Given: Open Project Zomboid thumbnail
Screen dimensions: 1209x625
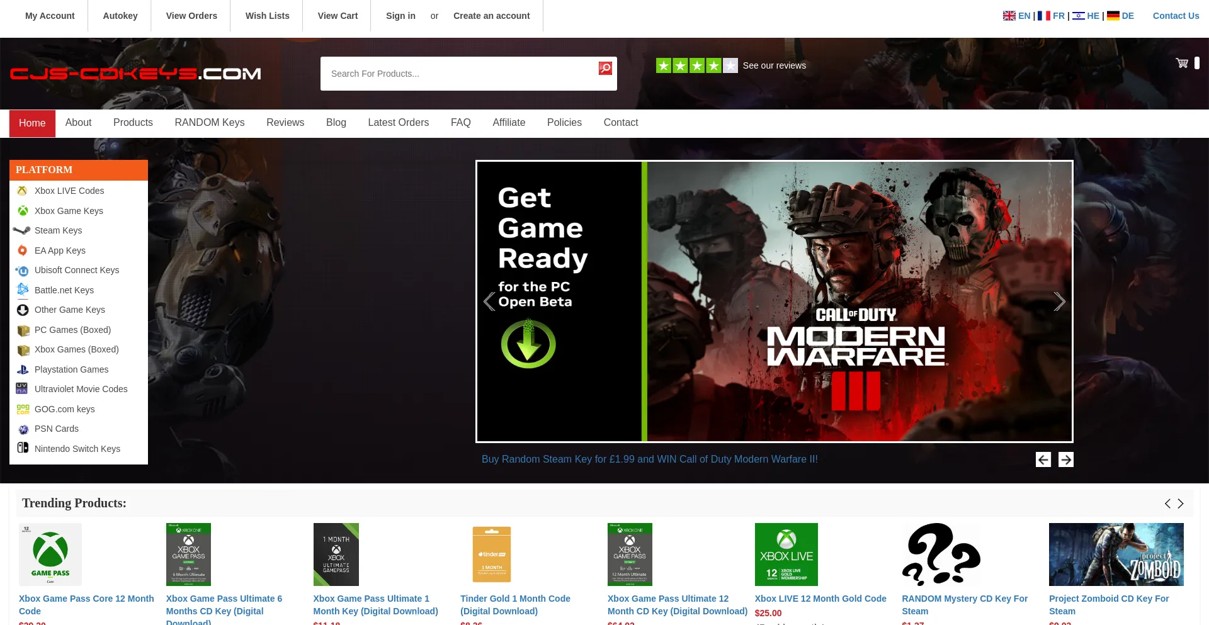Looking at the screenshot, I should (x=1116, y=555).
